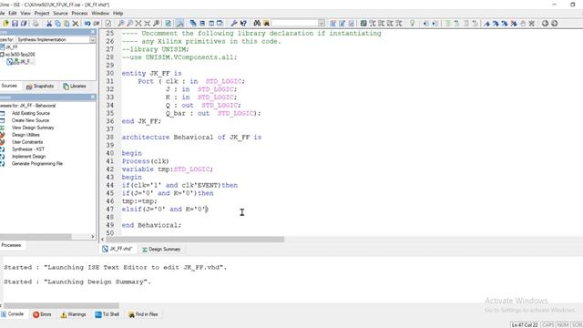This screenshot has height=328, width=583.
Task: Open the Errors tab
Action: click(42, 314)
